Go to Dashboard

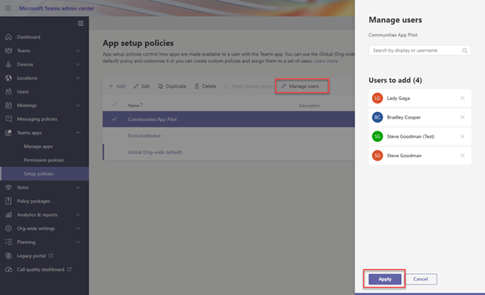(x=28, y=37)
